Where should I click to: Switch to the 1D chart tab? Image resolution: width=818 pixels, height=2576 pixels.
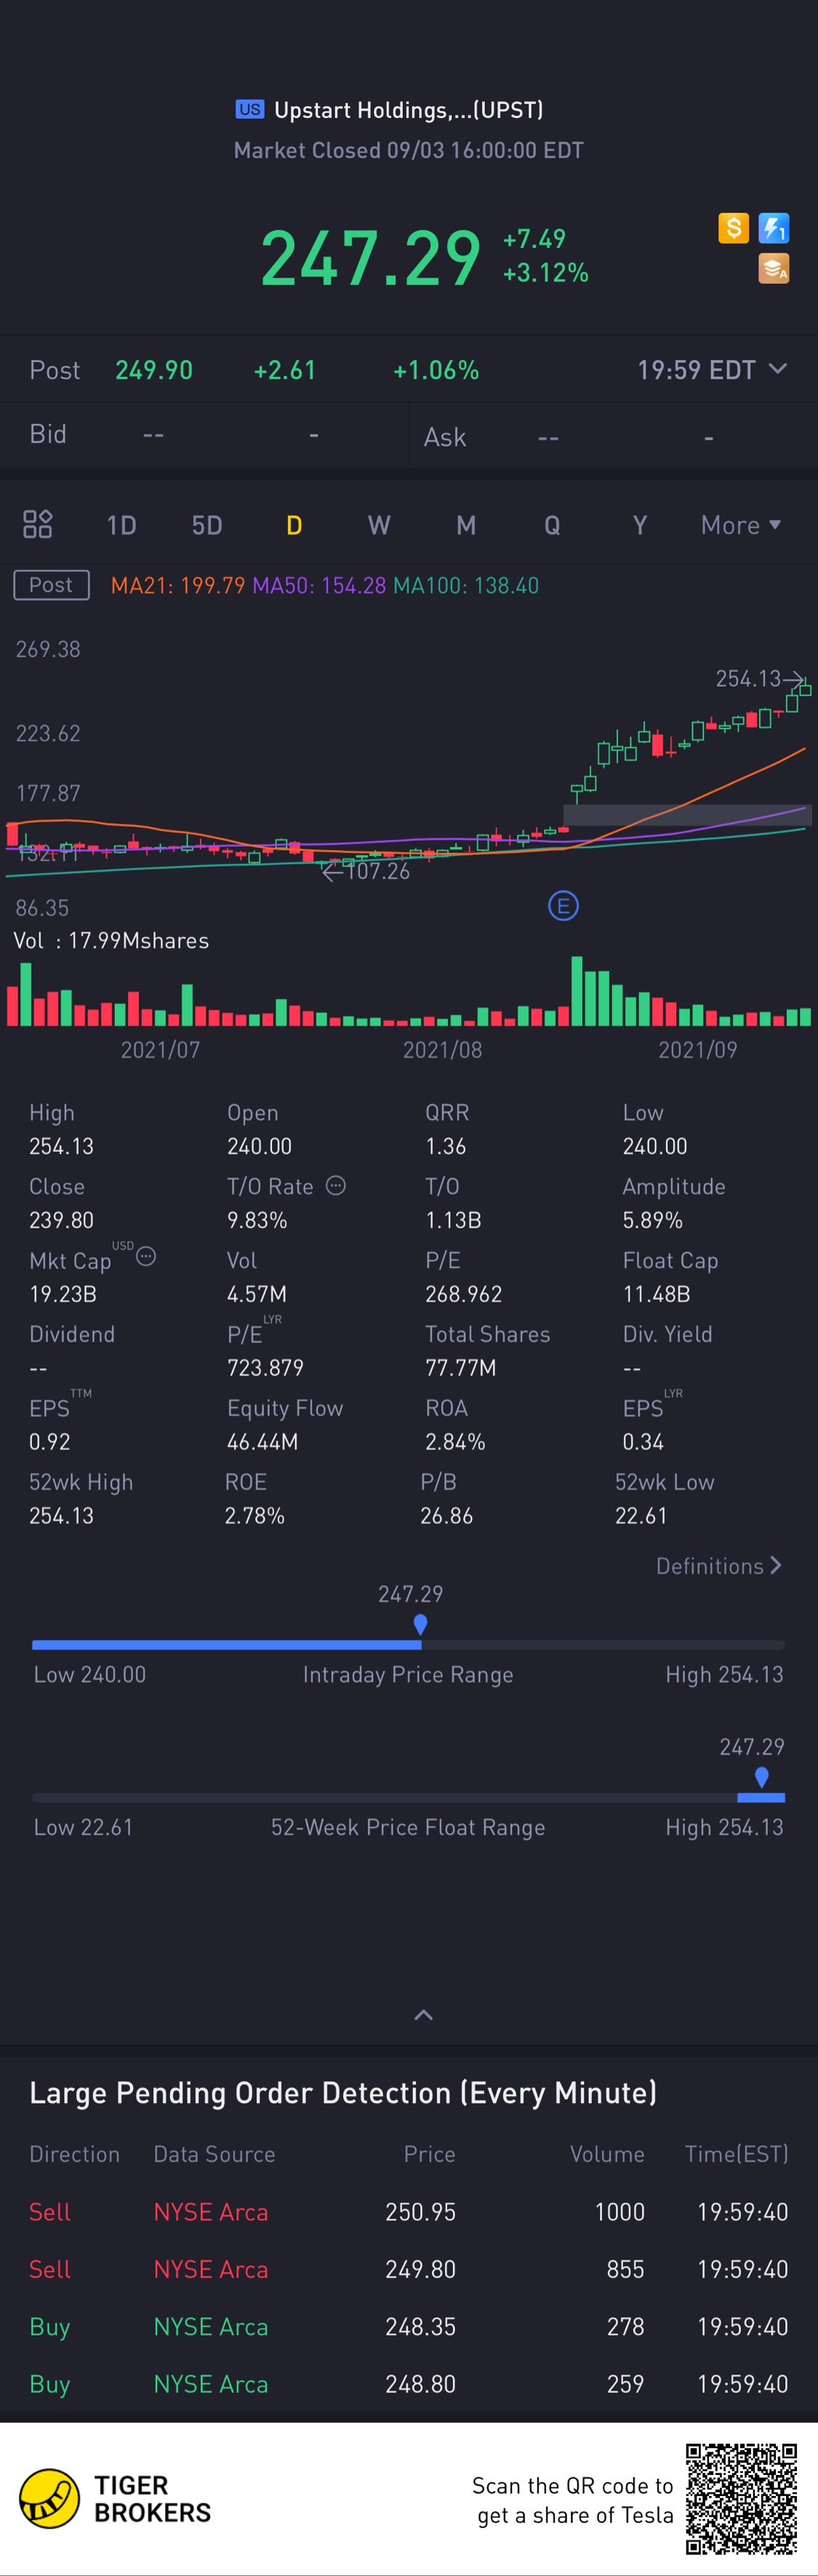coord(121,525)
